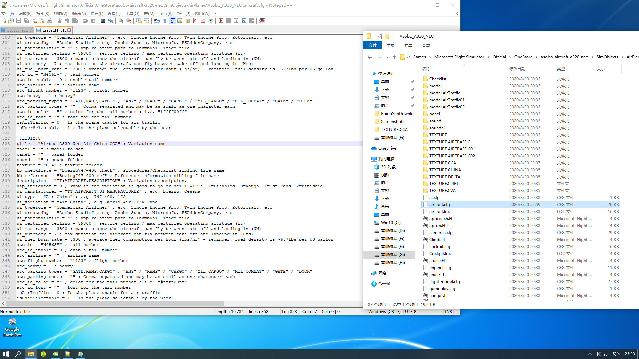Zoom out the editor text
Image resolution: width=639 pixels, height=359 pixels.
129,21
